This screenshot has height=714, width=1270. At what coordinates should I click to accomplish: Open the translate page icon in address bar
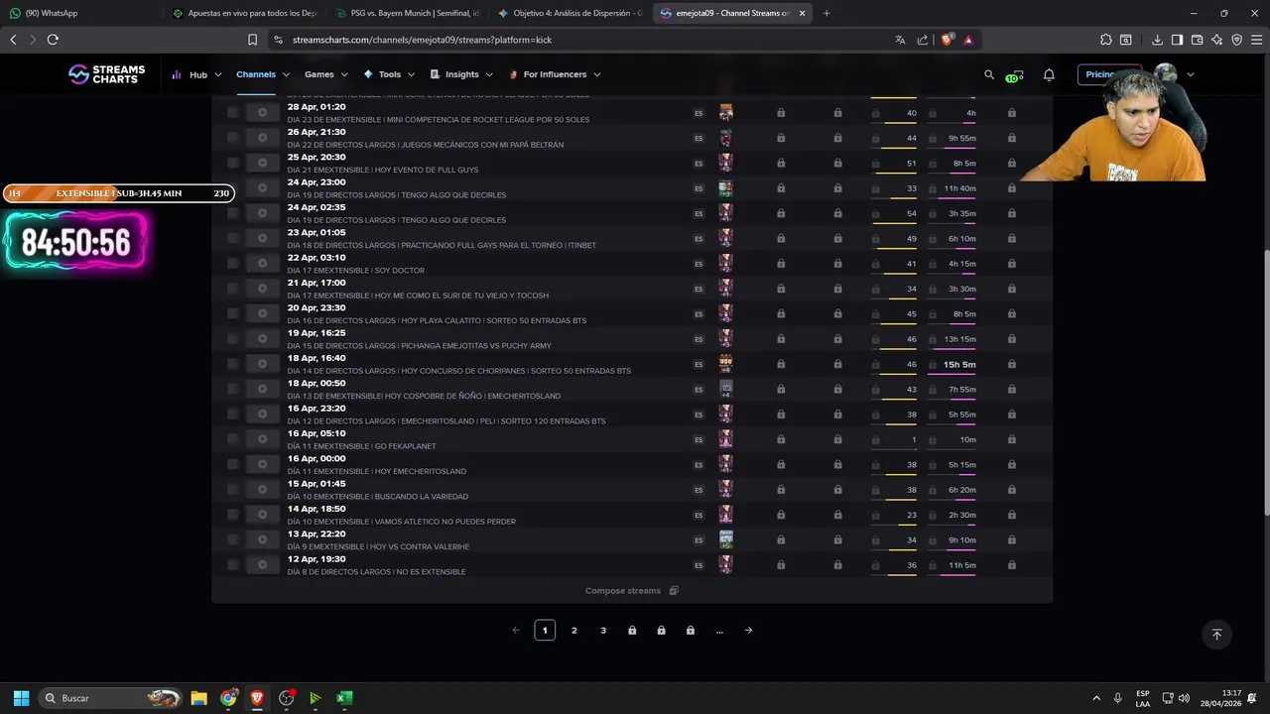click(900, 40)
